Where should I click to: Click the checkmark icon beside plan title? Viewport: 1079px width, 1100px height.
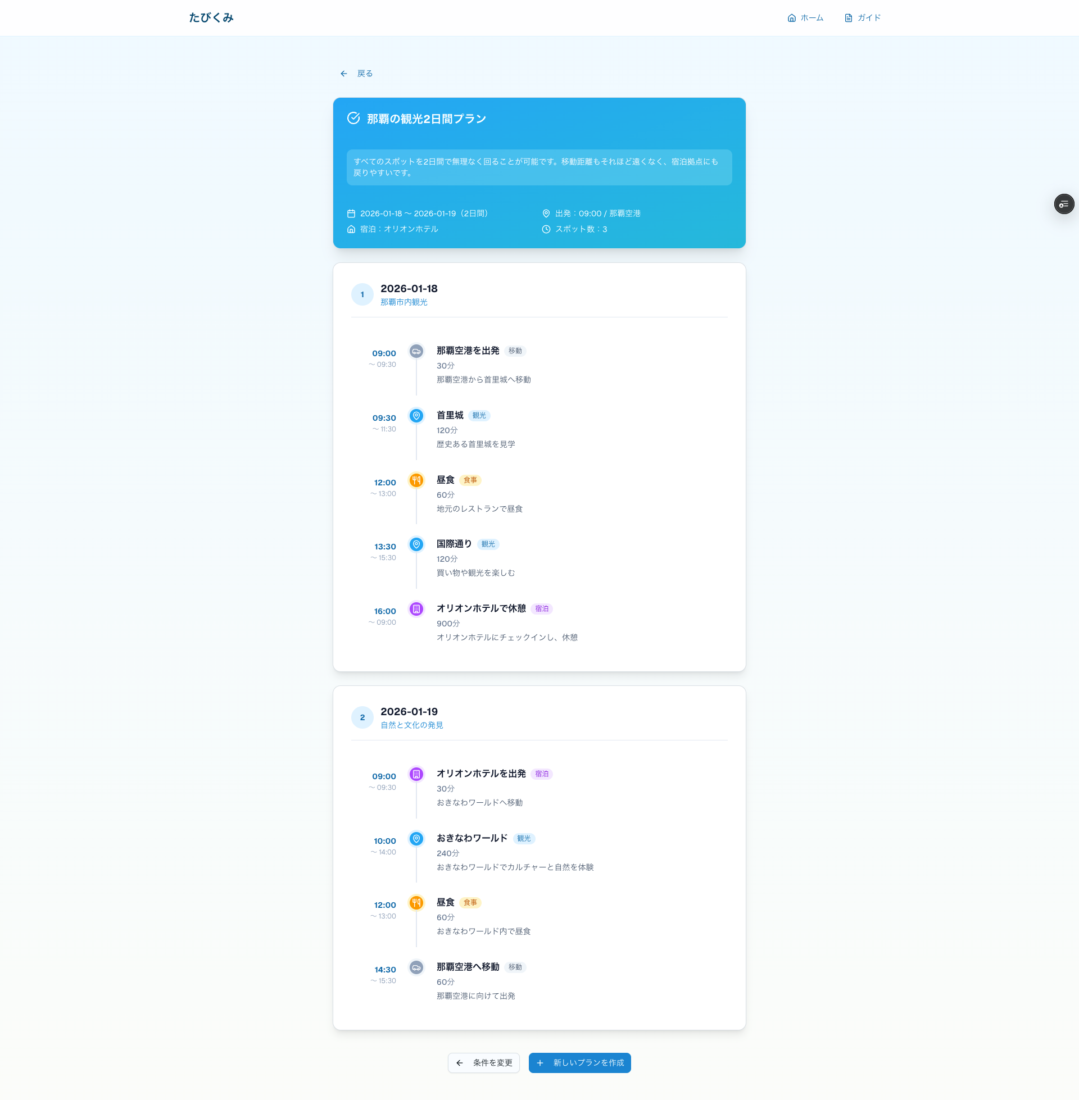pyautogui.click(x=353, y=119)
